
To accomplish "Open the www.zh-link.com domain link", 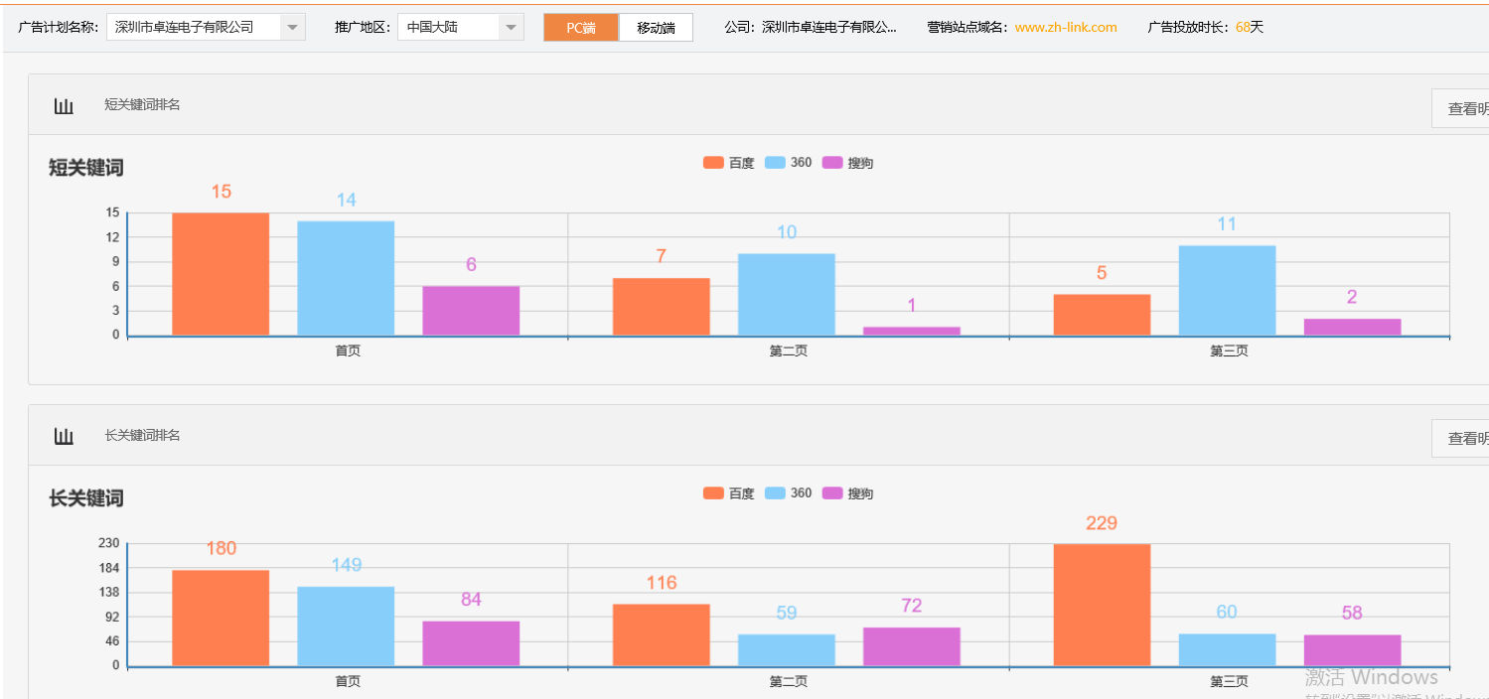I will 1066,28.
